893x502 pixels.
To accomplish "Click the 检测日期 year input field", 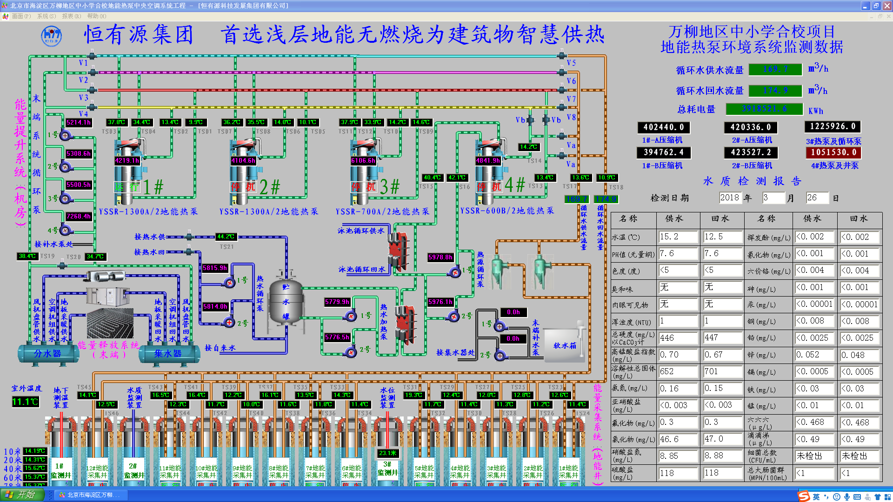I will [x=730, y=198].
